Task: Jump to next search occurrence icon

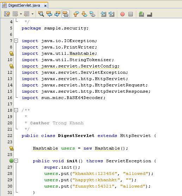Action: tap(57, 14)
